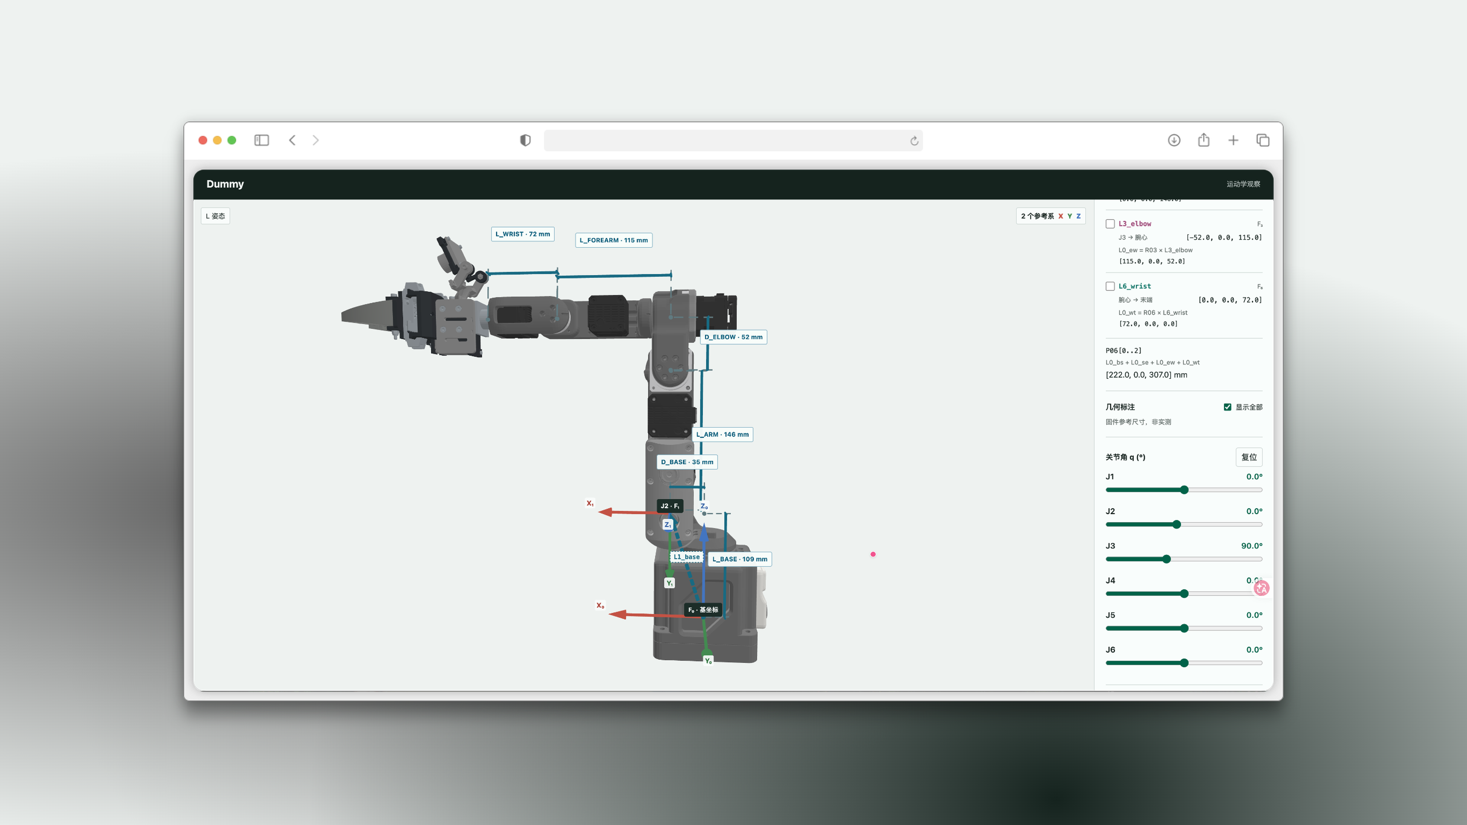Click the D_ELBOW · 52 mm label
Viewport: 1467px width, 825px height.
pos(733,337)
